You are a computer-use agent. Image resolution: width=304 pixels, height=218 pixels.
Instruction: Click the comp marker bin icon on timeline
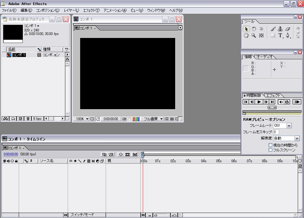click(300, 161)
